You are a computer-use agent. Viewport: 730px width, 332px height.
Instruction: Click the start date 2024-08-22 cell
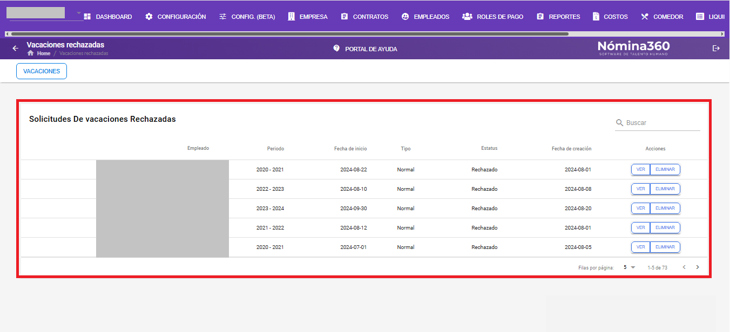tap(354, 169)
